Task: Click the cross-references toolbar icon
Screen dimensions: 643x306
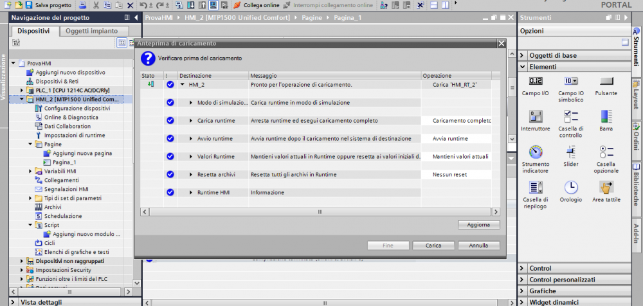Action: coord(421,5)
